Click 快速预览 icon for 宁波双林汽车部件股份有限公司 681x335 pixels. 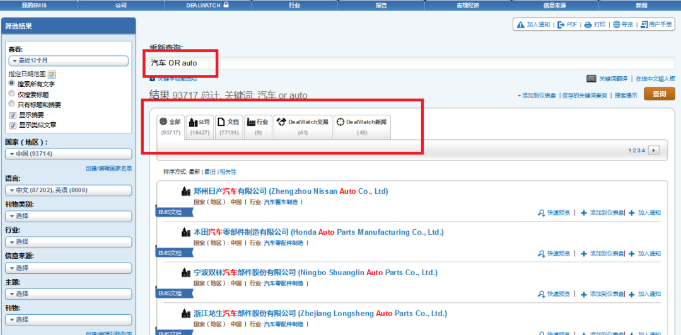pyautogui.click(x=541, y=294)
